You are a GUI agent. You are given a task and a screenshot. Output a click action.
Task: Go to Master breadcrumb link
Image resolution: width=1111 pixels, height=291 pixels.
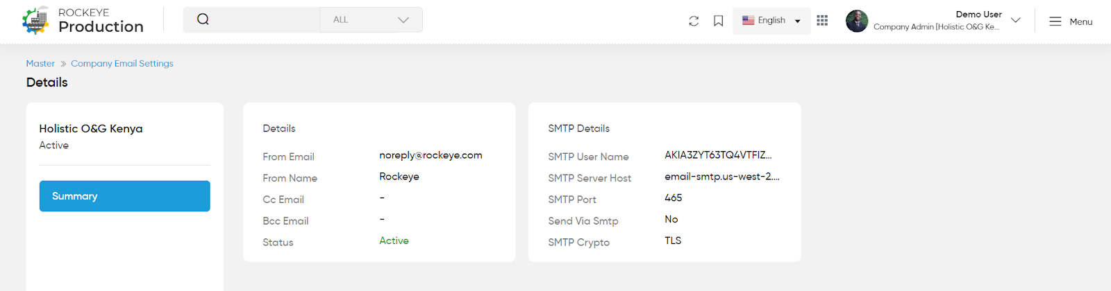pos(40,63)
